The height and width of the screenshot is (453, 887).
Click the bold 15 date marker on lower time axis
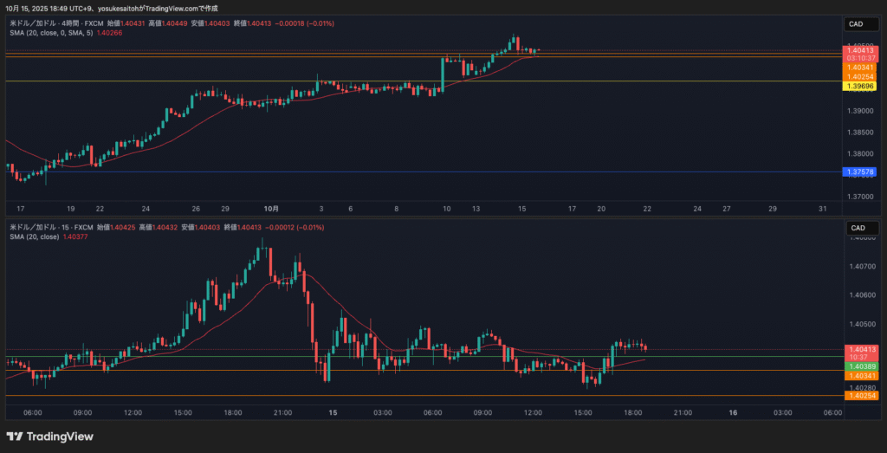[332, 412]
